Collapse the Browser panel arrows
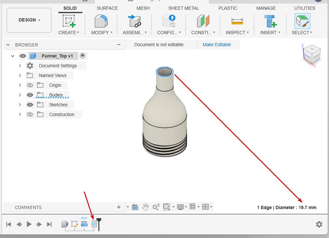Screen dimensions: 329x238 point(8,45)
